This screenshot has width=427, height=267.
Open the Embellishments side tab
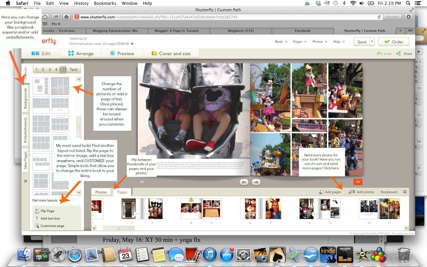26,130
